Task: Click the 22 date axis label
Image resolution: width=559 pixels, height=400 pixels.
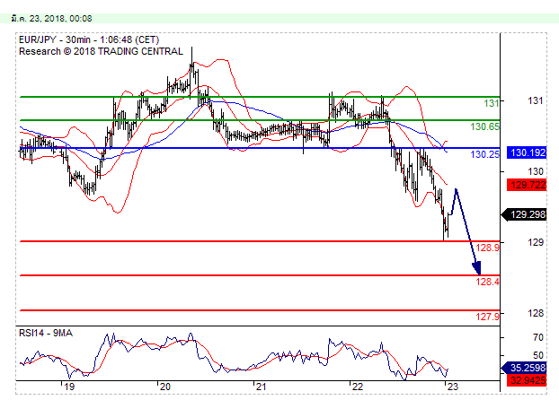Action: [357, 387]
